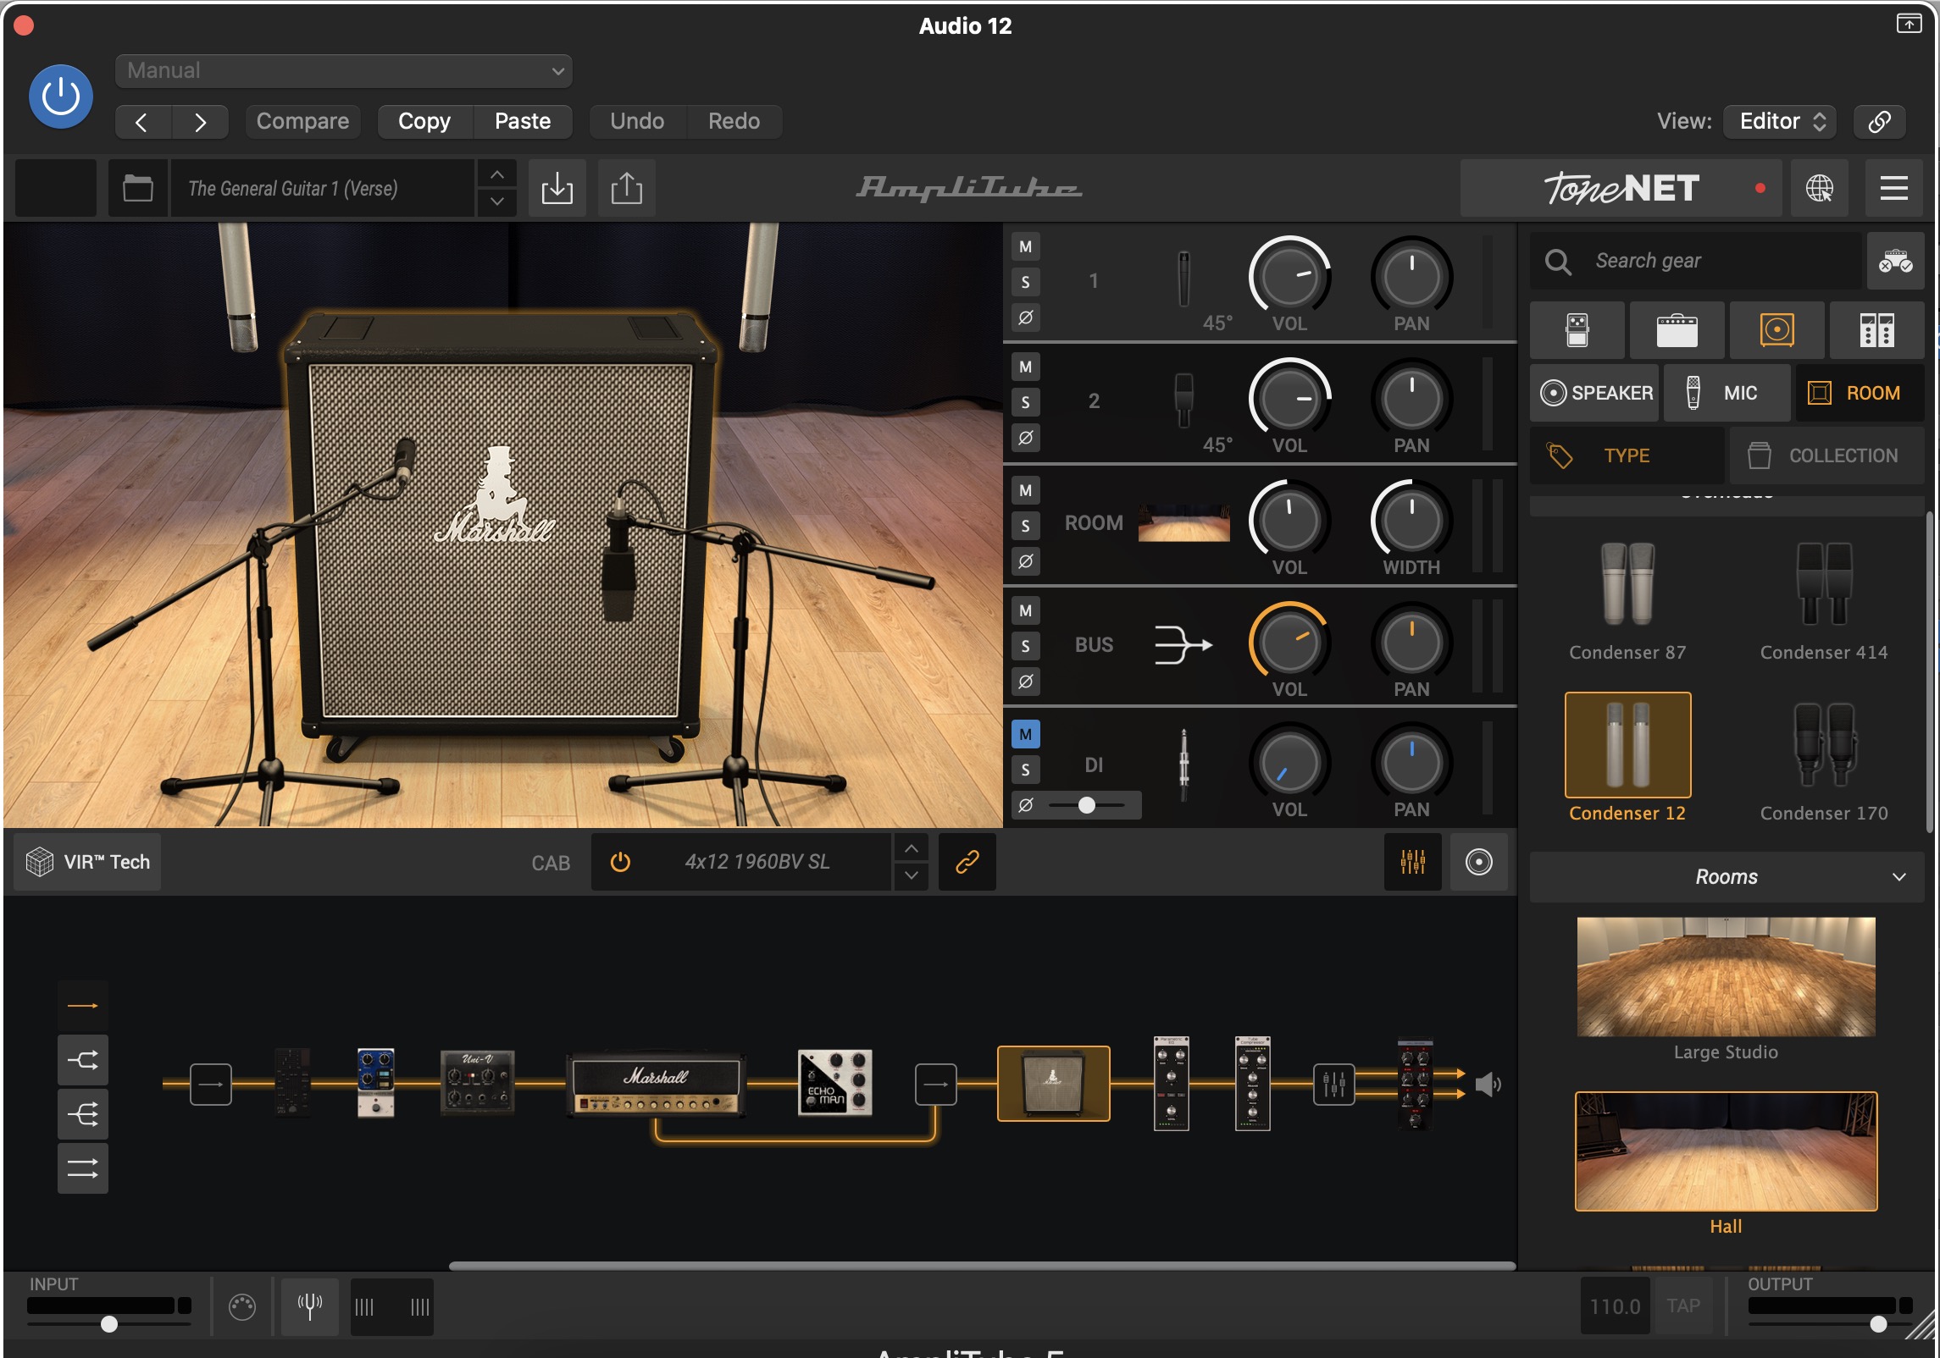The width and height of the screenshot is (1940, 1358).
Task: Click the globe icon next to ToneNET
Action: (x=1820, y=188)
